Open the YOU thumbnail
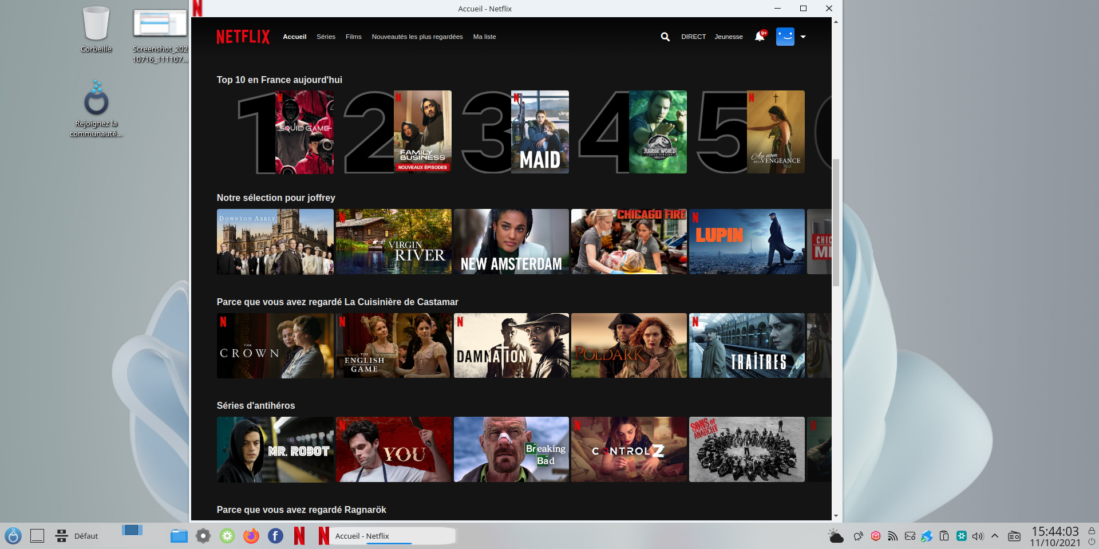Viewport: 1099px width, 549px height. coord(394,449)
